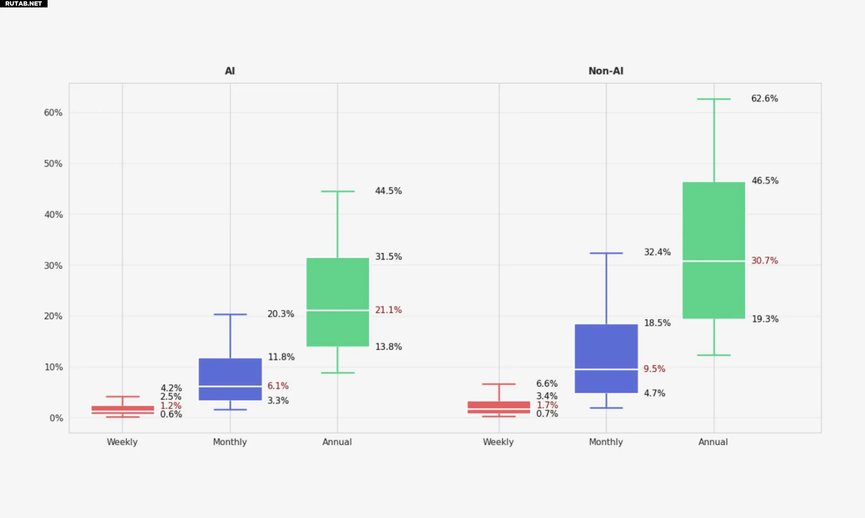Select the red Weekly box in AI panel

[123, 409]
